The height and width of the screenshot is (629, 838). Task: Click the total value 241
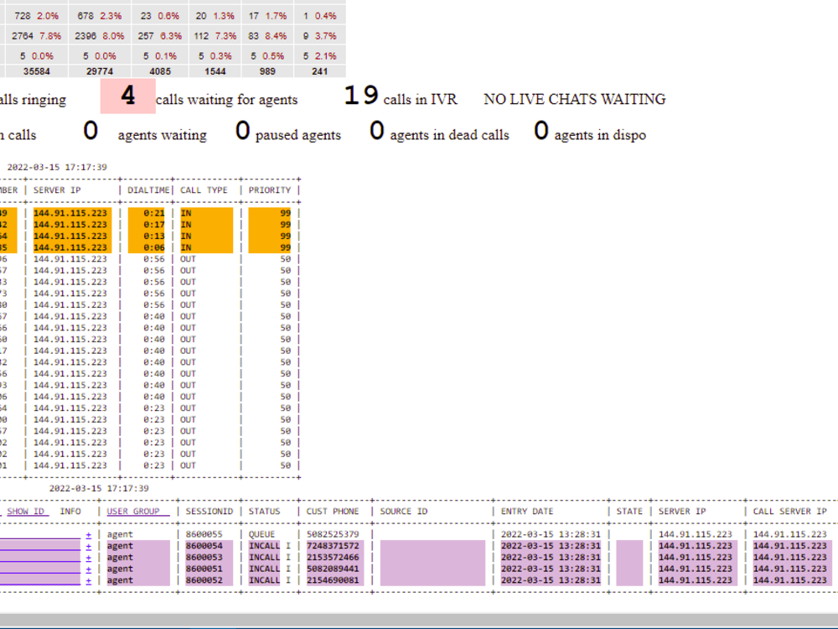tap(319, 71)
